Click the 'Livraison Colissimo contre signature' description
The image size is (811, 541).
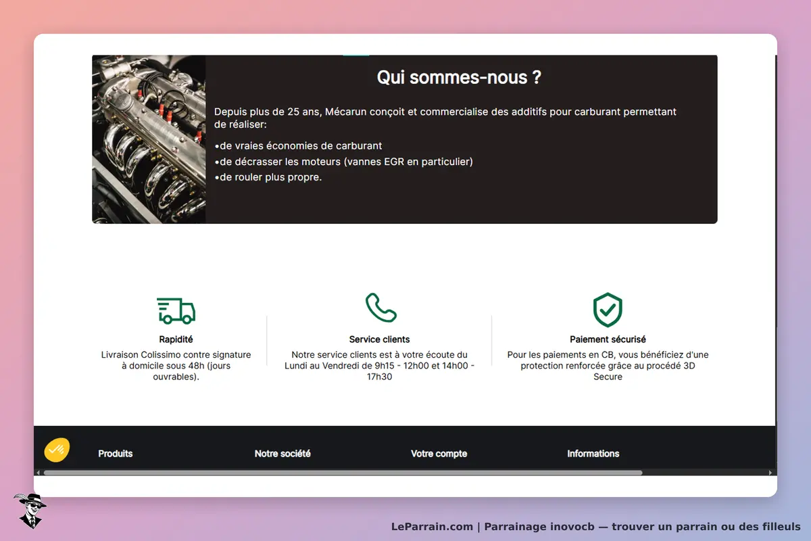[x=176, y=366]
